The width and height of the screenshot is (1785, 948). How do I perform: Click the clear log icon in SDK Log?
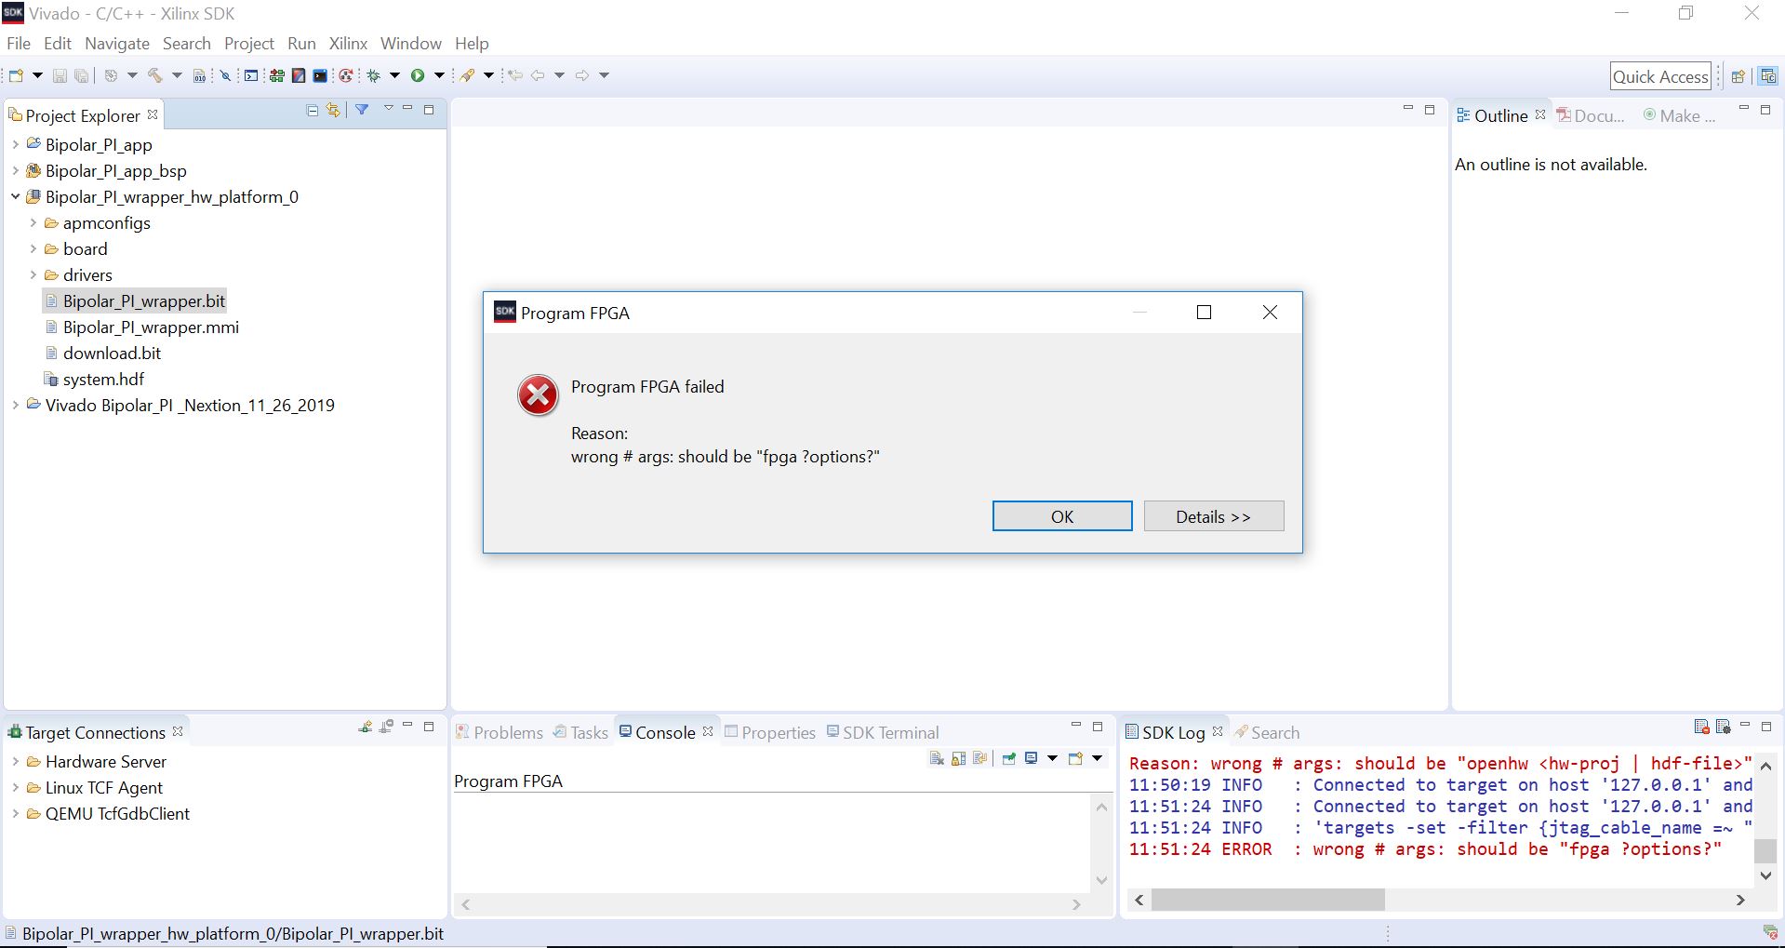coord(1701,727)
